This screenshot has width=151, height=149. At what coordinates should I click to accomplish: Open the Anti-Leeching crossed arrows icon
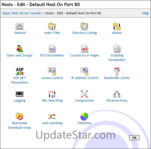52,116
